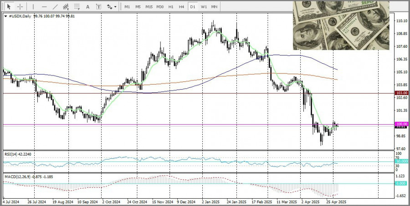This screenshot has height=206, width=410.
Task: Choose the Text Label tool
Action: tap(98, 7)
